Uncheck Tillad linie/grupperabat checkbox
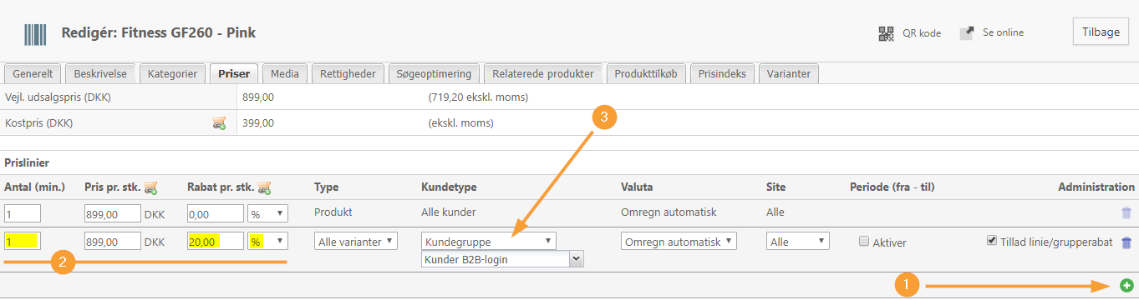The width and height of the screenshot is (1139, 300). (x=992, y=241)
